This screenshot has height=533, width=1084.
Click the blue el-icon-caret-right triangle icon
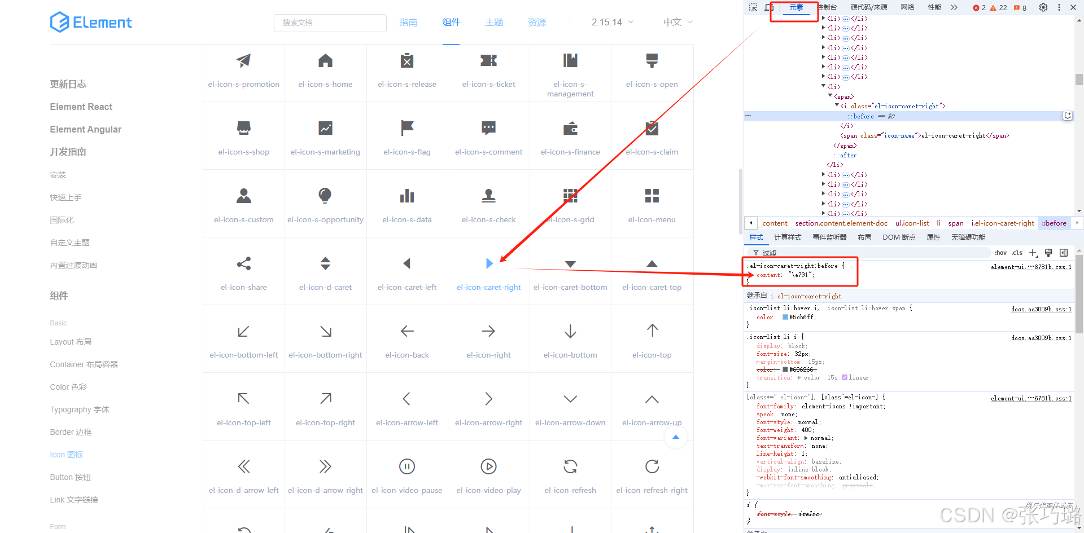coord(489,263)
